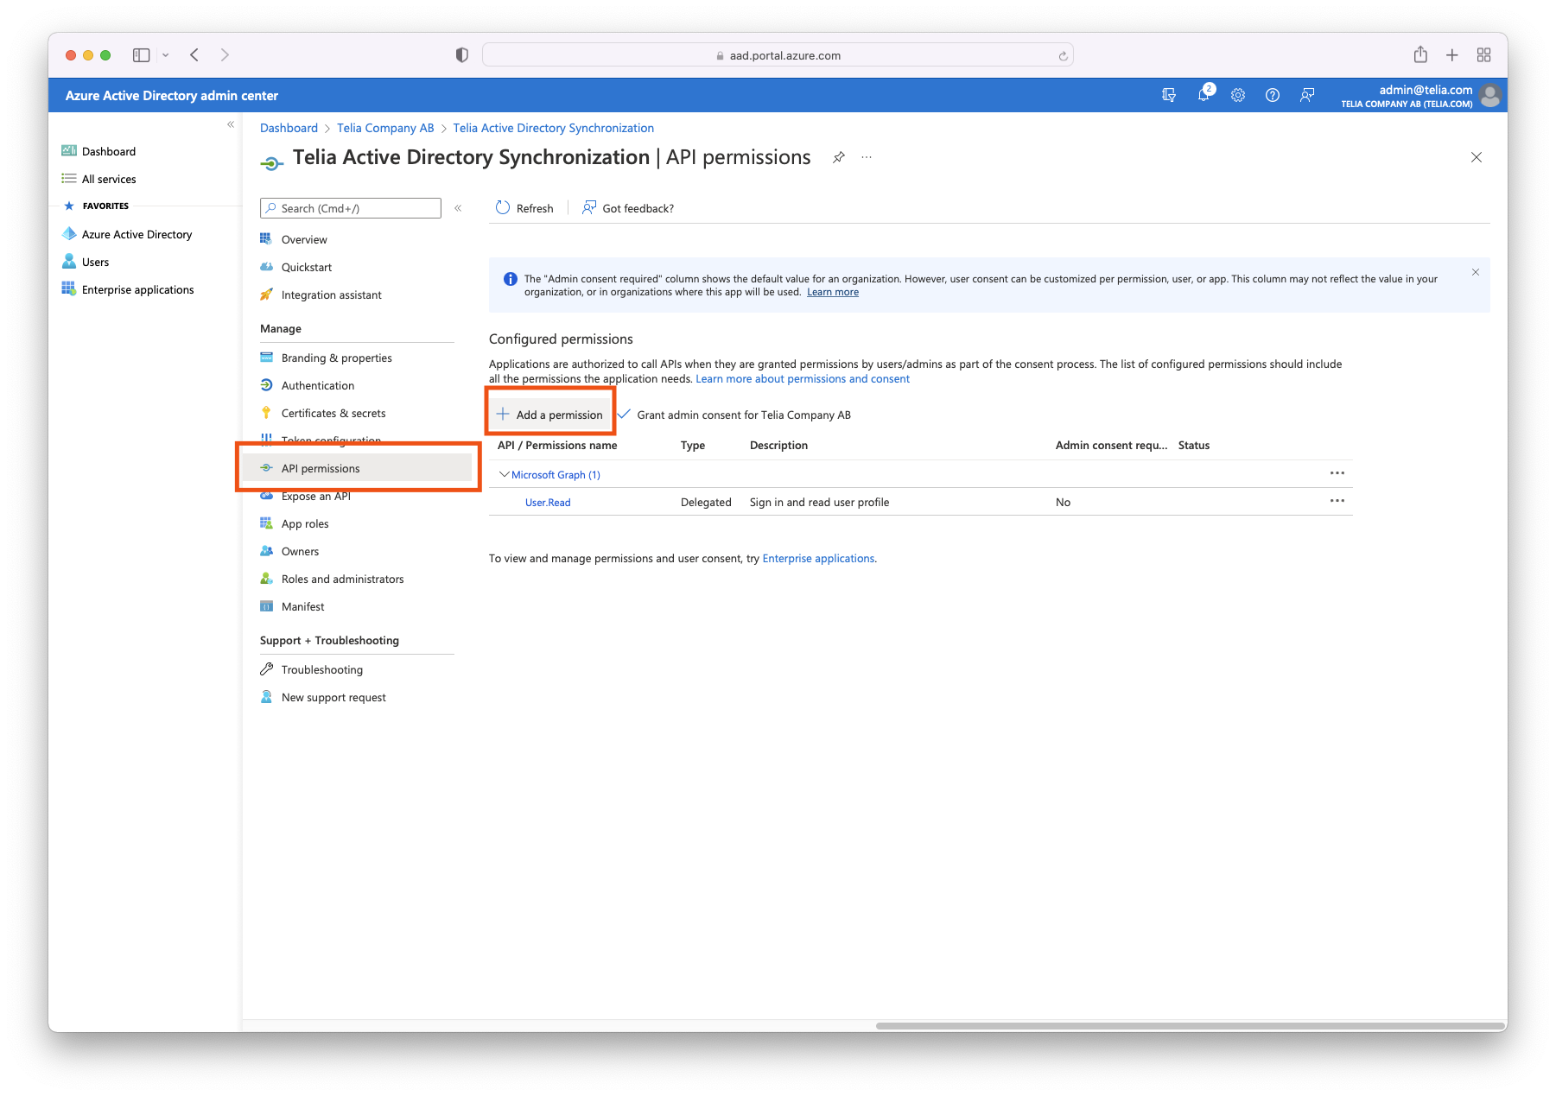Click Add a permission
The height and width of the screenshot is (1096, 1556).
click(550, 415)
